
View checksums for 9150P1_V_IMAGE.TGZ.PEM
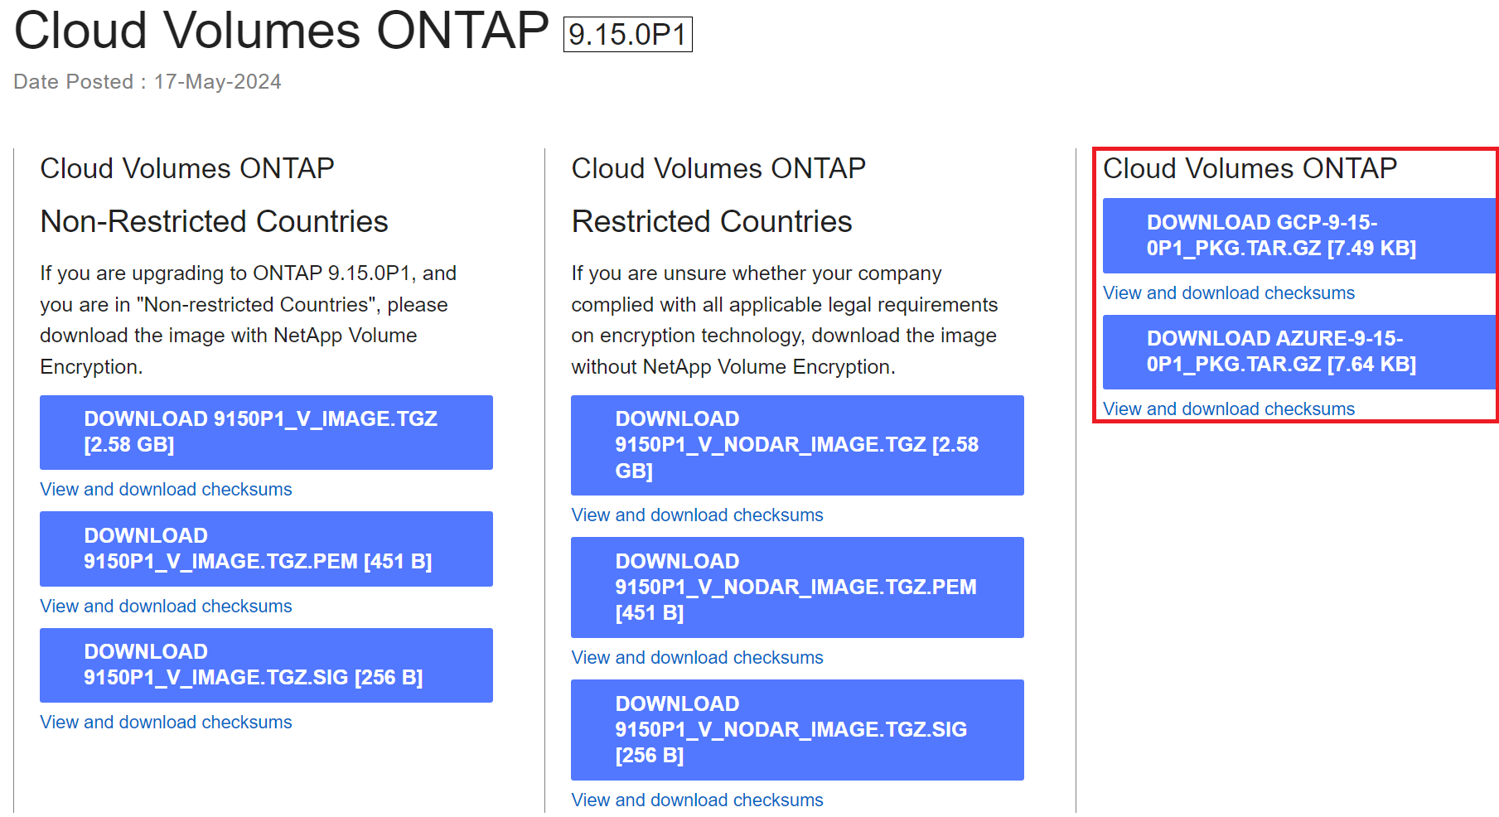166,606
